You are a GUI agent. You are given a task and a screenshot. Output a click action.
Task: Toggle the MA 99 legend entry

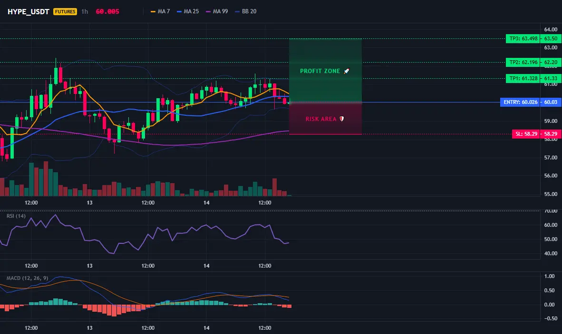pyautogui.click(x=217, y=11)
